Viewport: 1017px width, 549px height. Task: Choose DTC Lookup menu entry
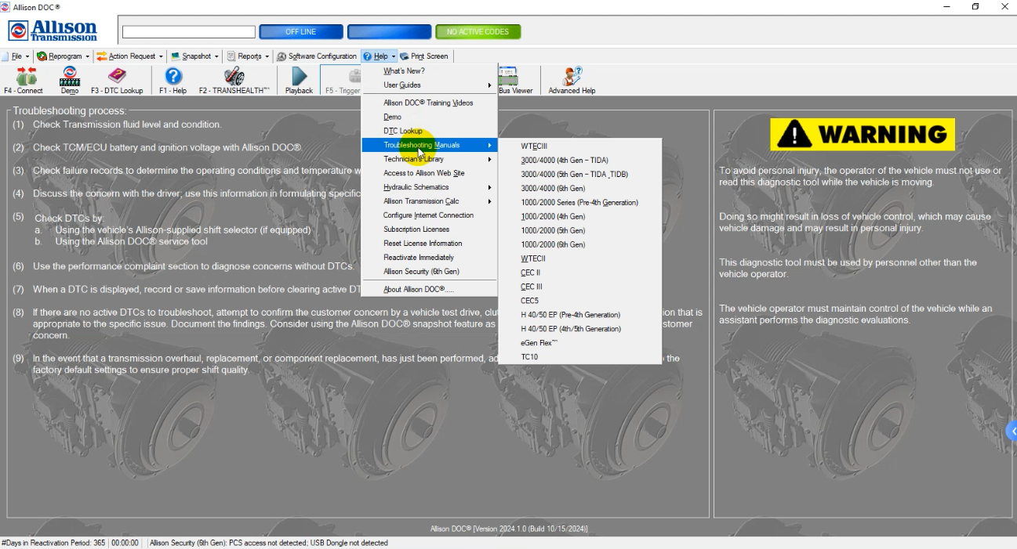(x=429, y=131)
